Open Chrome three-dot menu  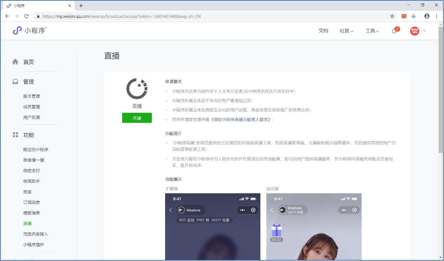point(436,16)
